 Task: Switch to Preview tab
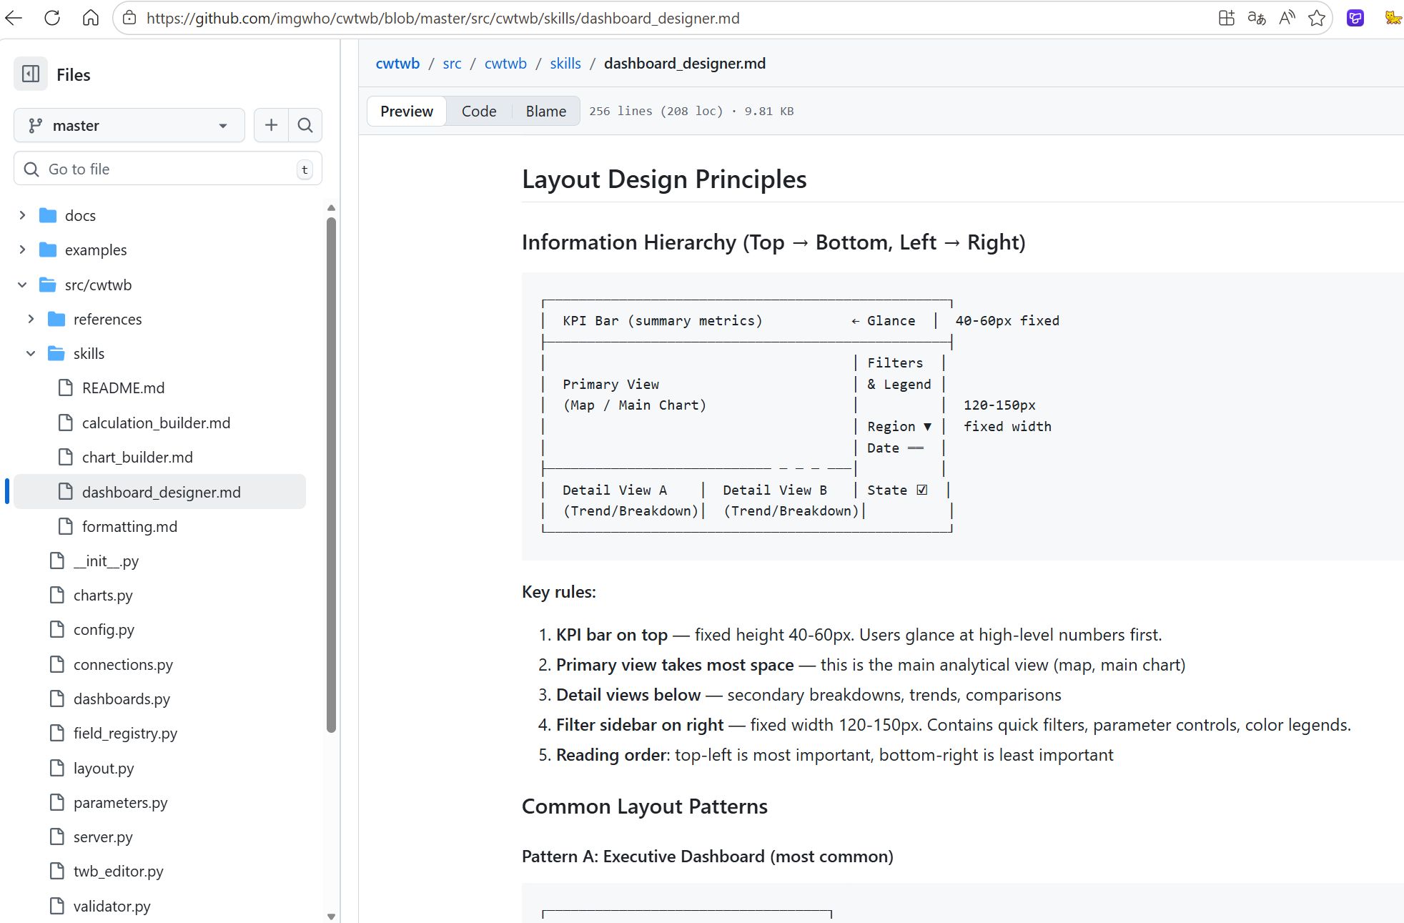pos(407,112)
